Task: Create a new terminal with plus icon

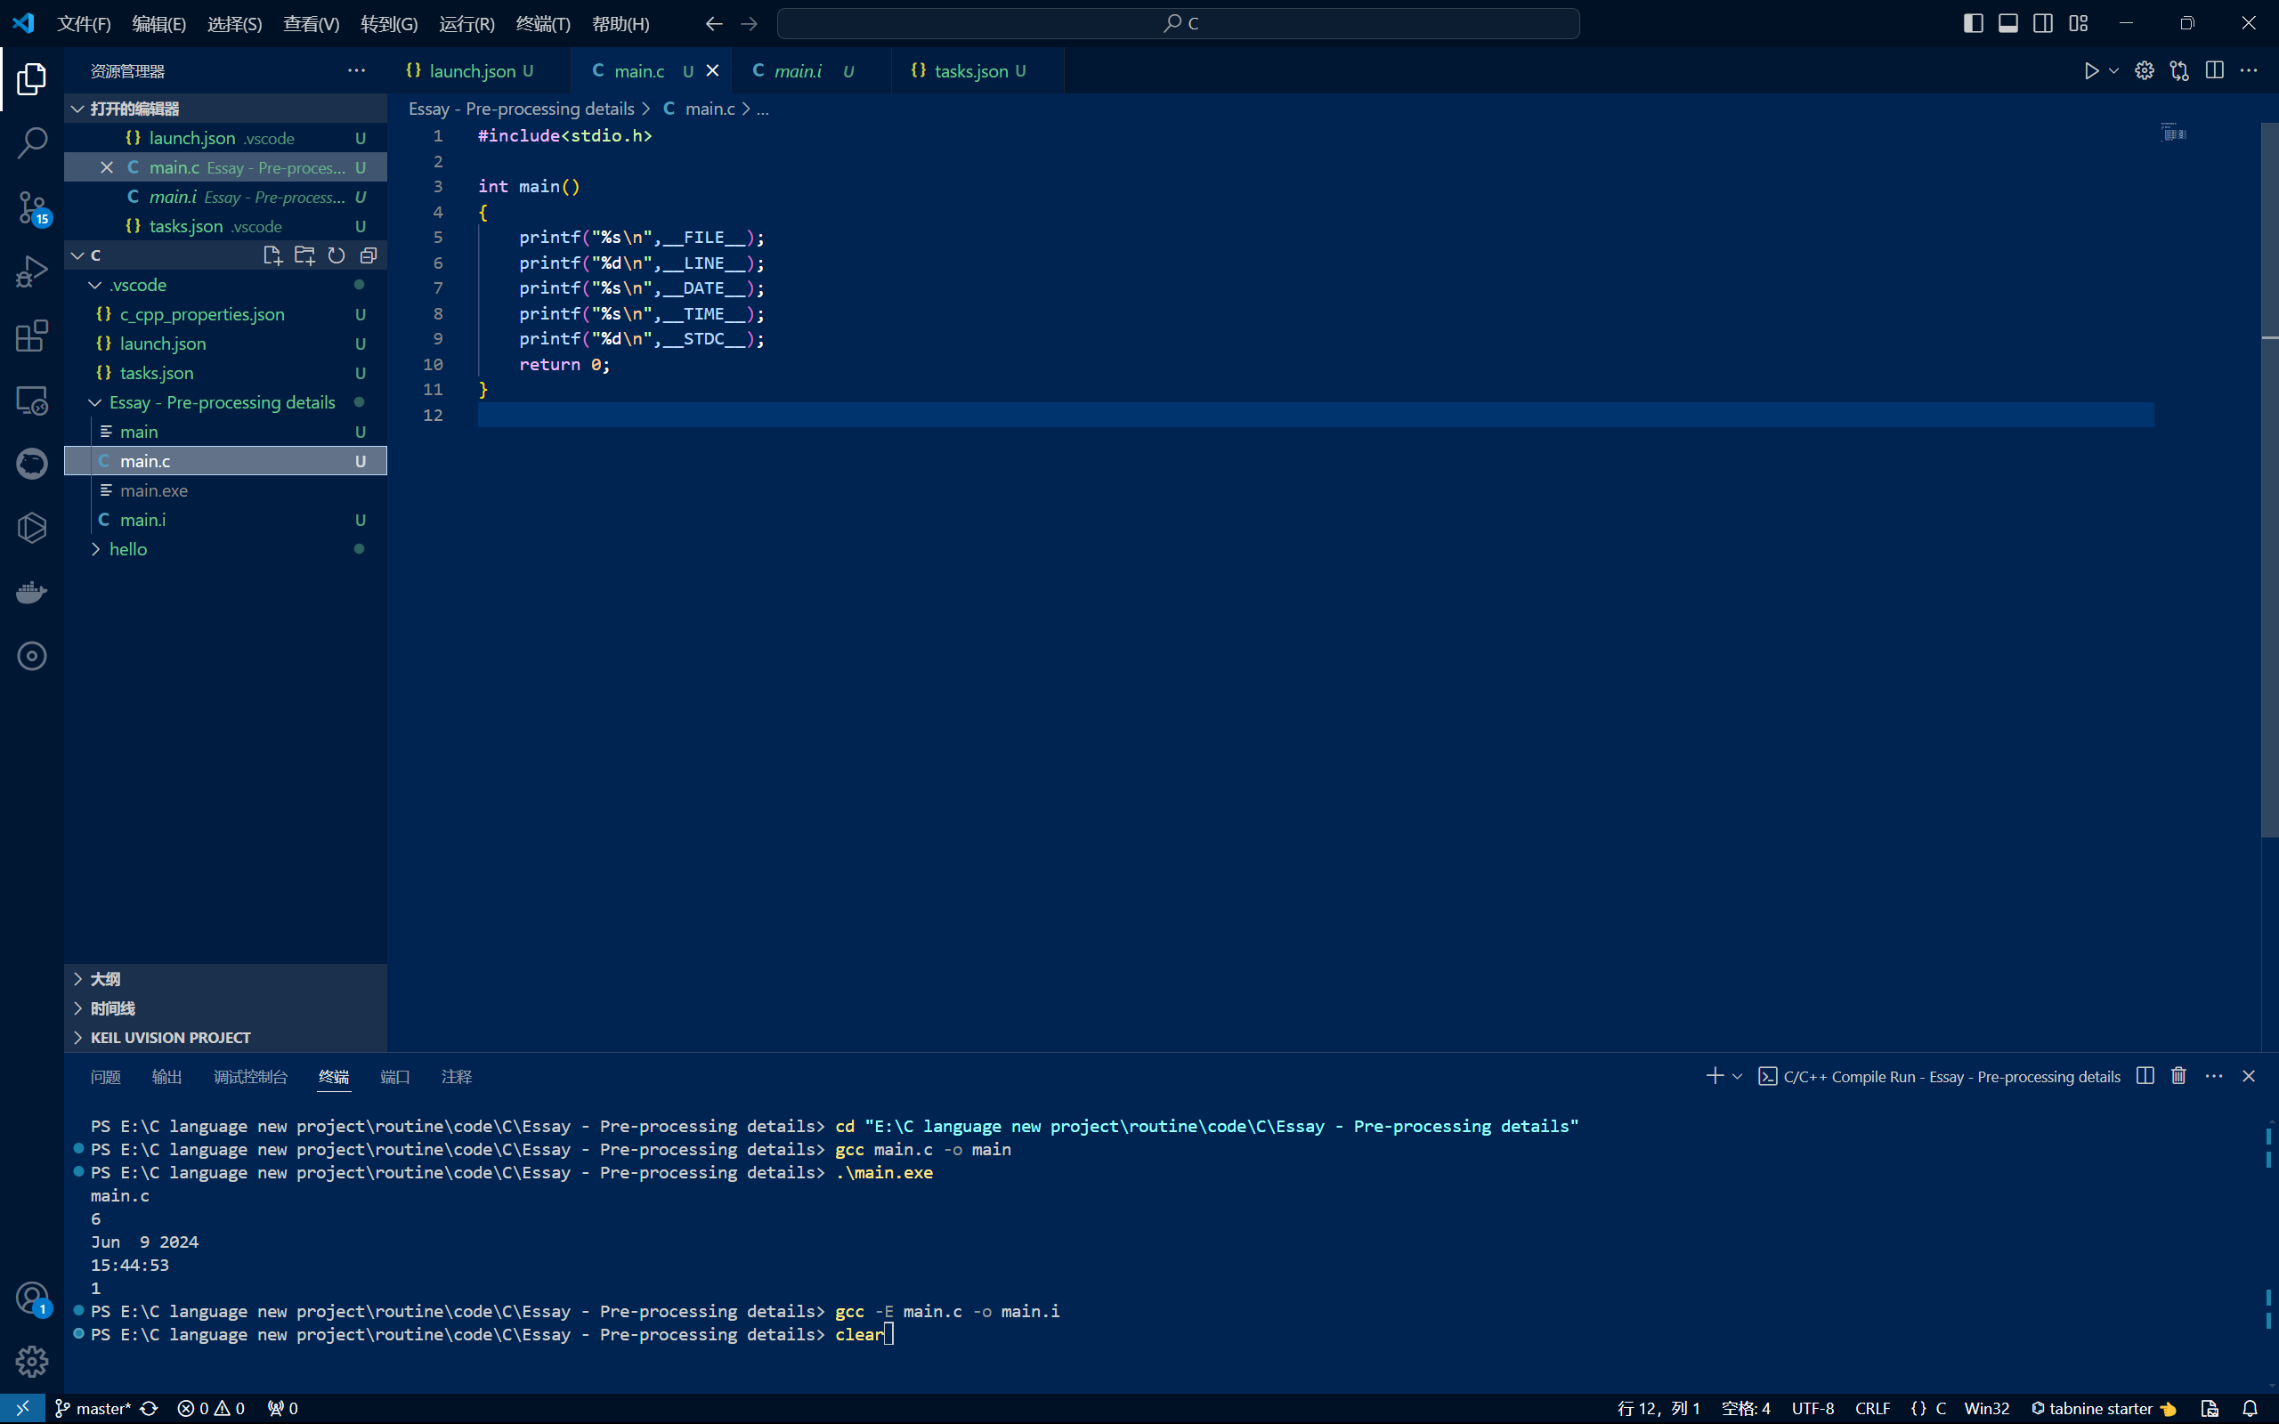Action: click(1714, 1075)
